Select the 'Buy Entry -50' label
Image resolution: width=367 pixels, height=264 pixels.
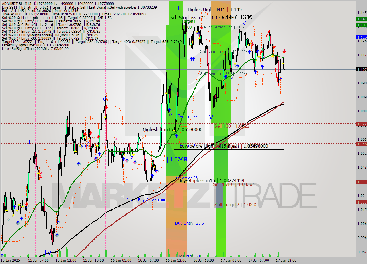pos(187,256)
